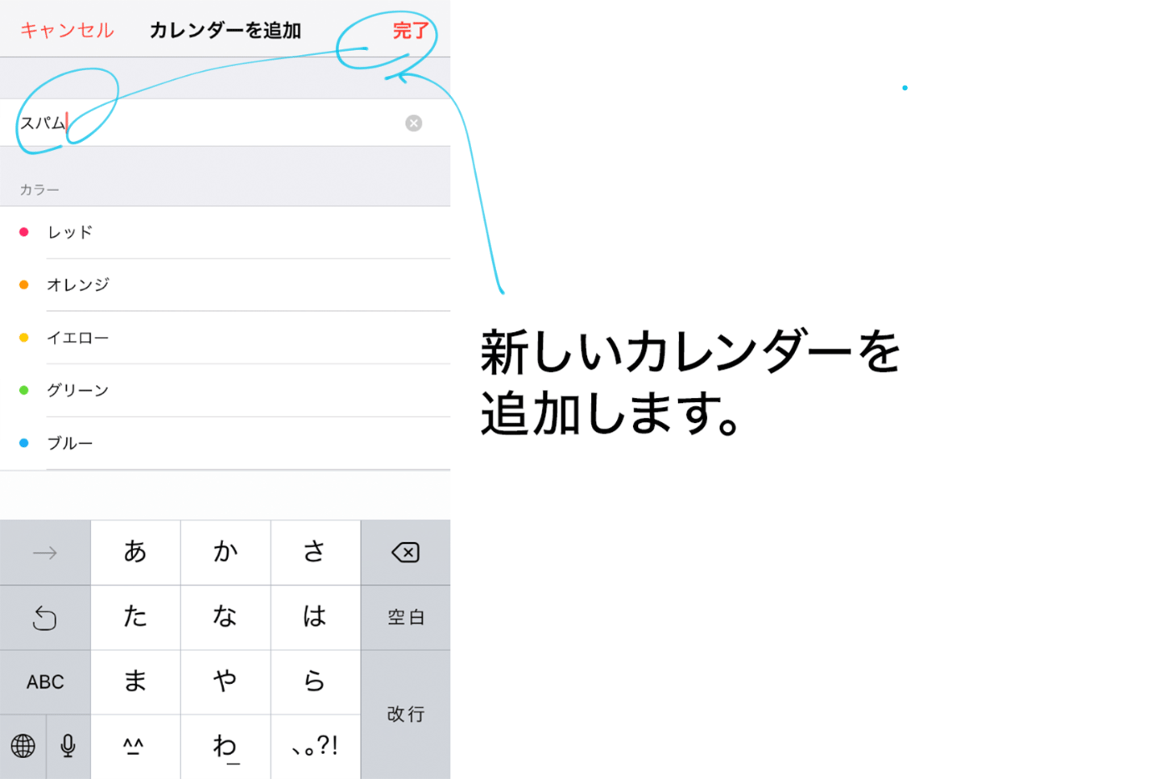
Task: Tap the さ kana key
Action: 316,552
